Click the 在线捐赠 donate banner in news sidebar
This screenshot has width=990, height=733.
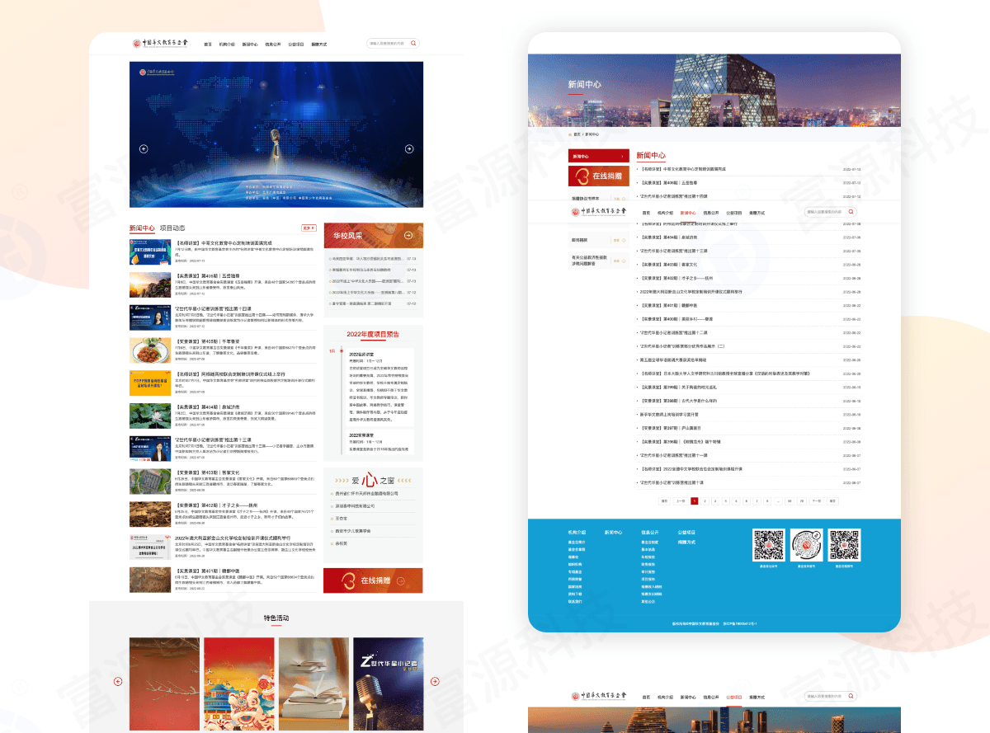coord(600,176)
